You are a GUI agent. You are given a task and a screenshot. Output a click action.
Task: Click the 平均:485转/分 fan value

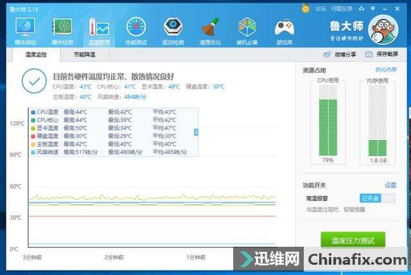170,152
